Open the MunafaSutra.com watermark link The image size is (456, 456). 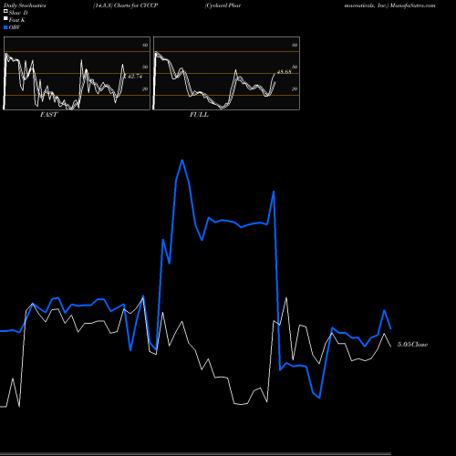[x=413, y=5]
